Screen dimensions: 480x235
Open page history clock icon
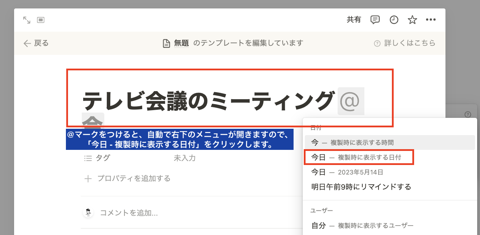point(394,20)
